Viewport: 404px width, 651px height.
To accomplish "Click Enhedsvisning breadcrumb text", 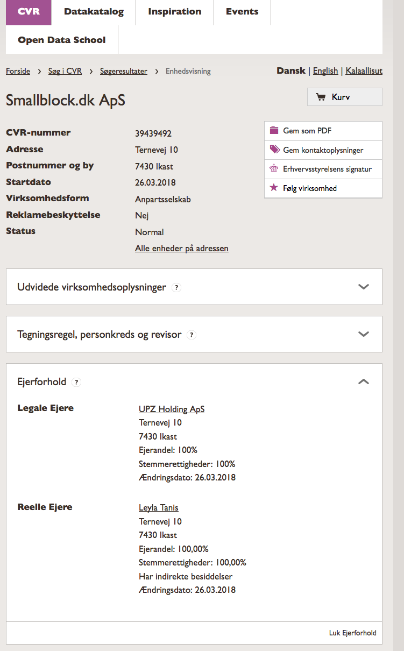I will click(x=188, y=71).
